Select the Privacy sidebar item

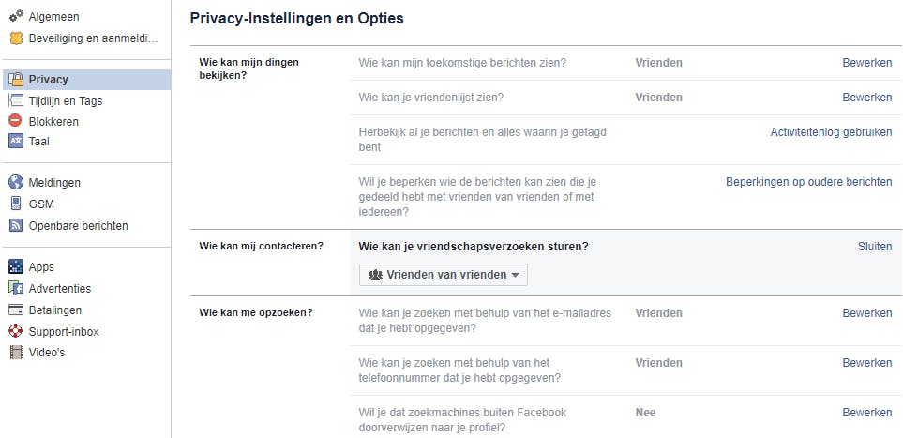click(48, 80)
